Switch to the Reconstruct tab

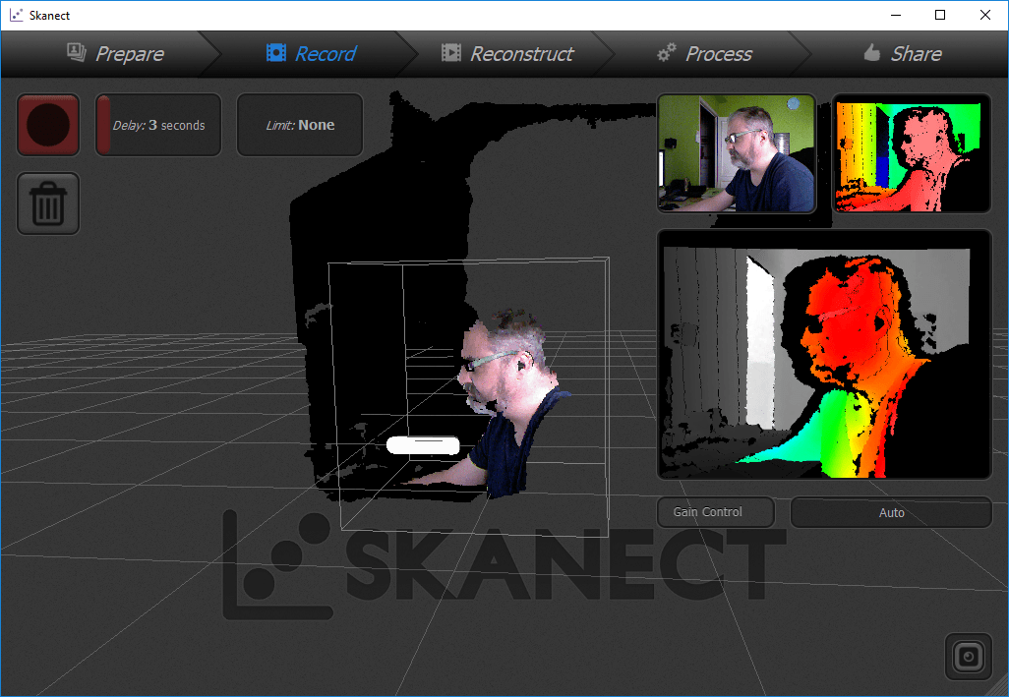508,54
